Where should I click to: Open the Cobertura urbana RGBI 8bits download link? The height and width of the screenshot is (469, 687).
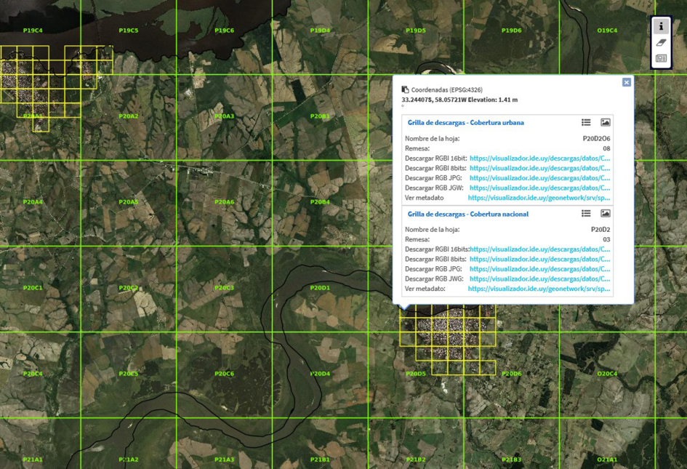point(539,168)
